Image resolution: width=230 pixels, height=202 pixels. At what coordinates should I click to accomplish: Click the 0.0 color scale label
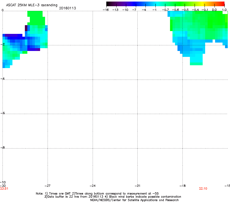[214, 10]
